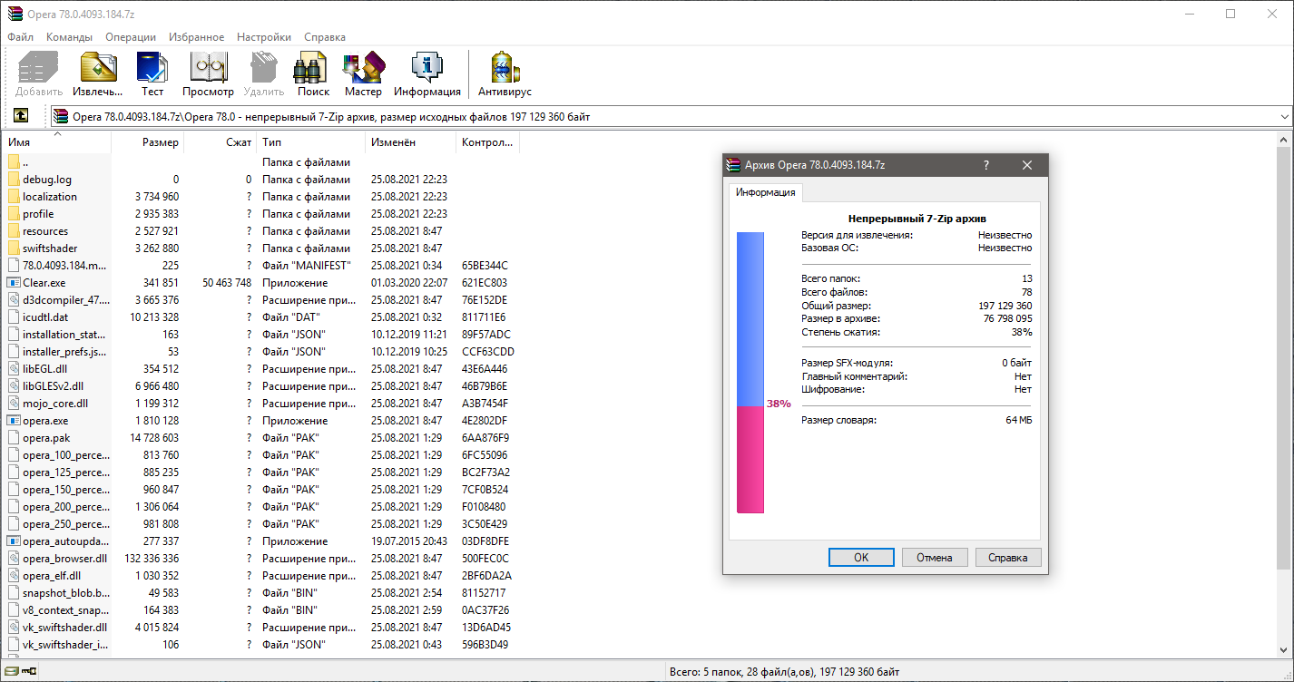Select the d3dcompiler_47 file row
1294x682 pixels.
(x=261, y=300)
